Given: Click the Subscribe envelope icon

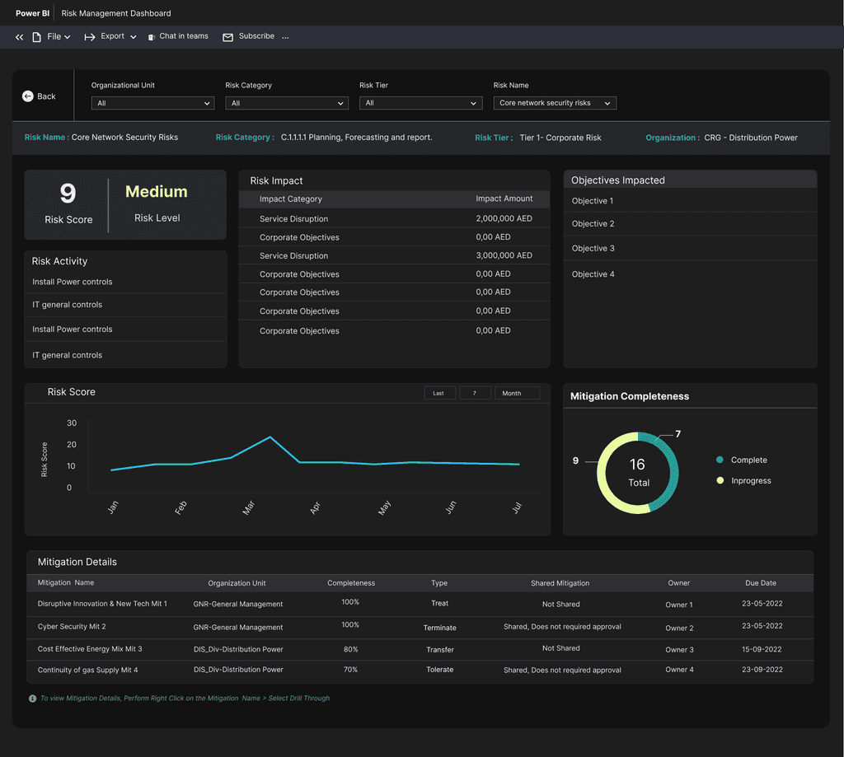Looking at the screenshot, I should (x=228, y=37).
